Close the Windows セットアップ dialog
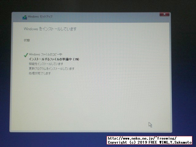This screenshot has width=196, height=147. (164, 14)
